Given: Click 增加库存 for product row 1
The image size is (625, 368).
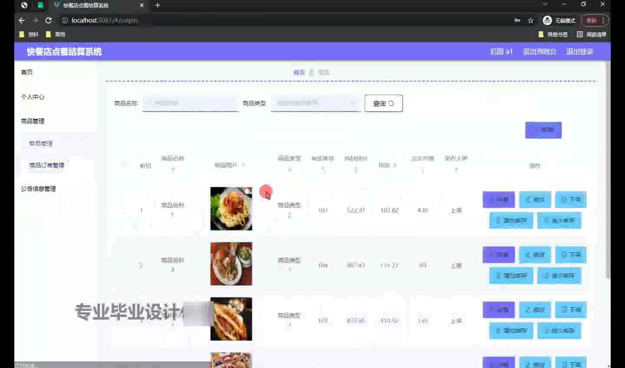Looking at the screenshot, I should click(511, 220).
